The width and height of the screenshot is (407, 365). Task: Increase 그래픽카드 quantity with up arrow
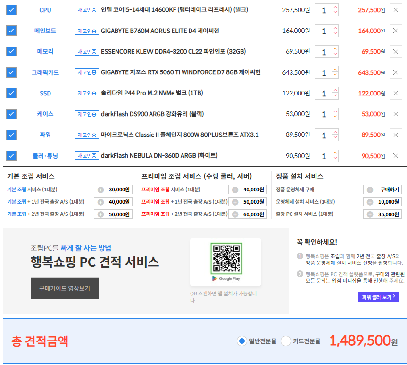[335, 69]
